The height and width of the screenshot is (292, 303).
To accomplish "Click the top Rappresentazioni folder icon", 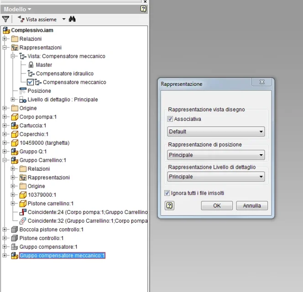I will pyautogui.click(x=15, y=47).
